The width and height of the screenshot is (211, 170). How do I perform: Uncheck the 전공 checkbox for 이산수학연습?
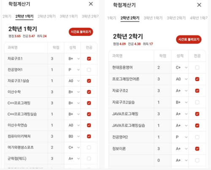(x=89, y=125)
